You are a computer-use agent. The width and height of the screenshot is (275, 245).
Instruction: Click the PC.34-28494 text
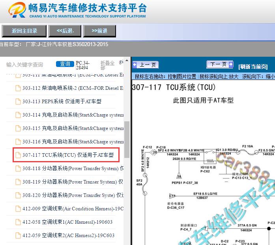(x=82, y=65)
